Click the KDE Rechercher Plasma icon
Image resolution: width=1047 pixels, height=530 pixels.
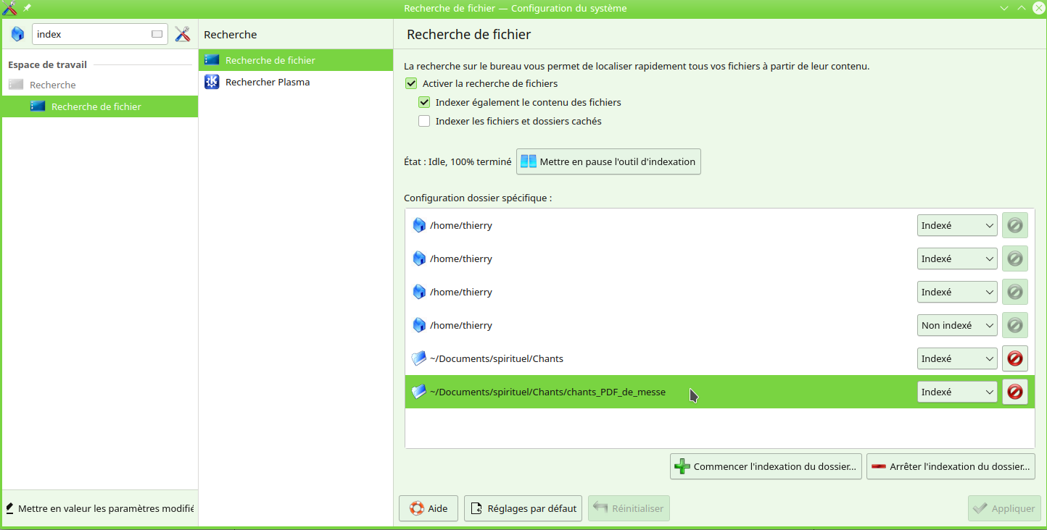pos(212,82)
